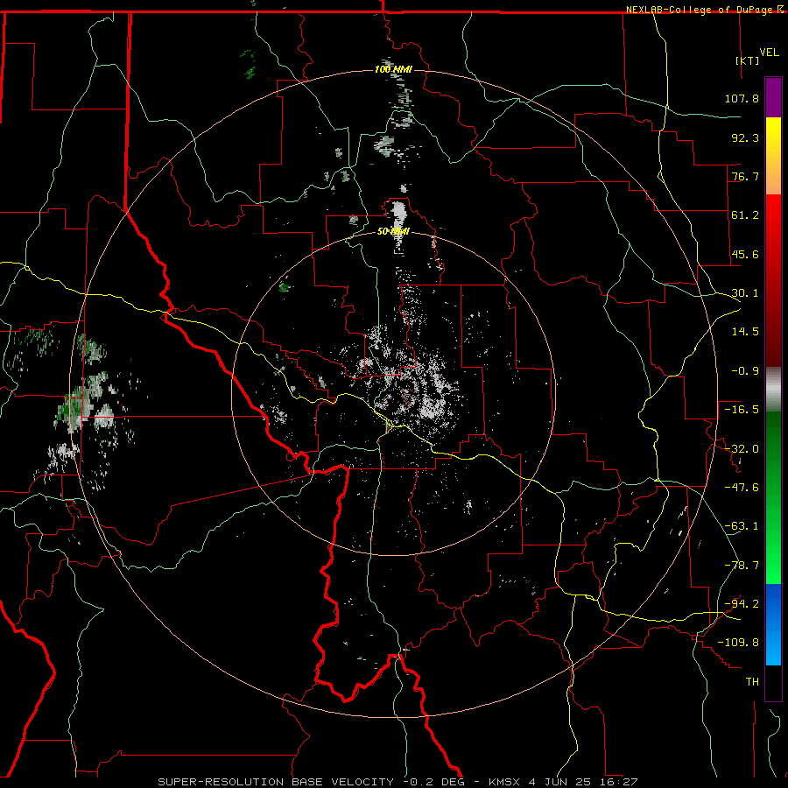The image size is (788, 788).
Task: Click the -47.6 velocity scale value
Action: point(742,488)
